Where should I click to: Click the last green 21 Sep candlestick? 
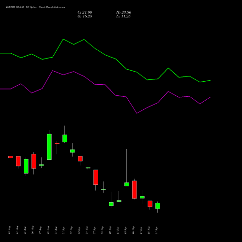[x=158, y=206]
